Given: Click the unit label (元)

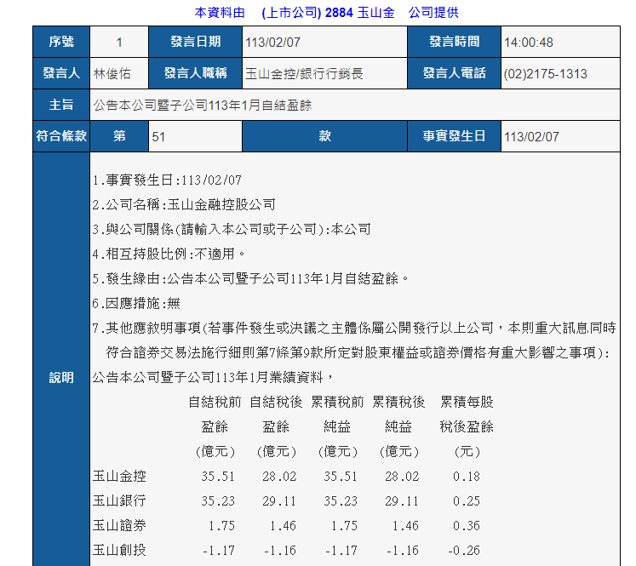Looking at the screenshot, I should (x=467, y=452).
